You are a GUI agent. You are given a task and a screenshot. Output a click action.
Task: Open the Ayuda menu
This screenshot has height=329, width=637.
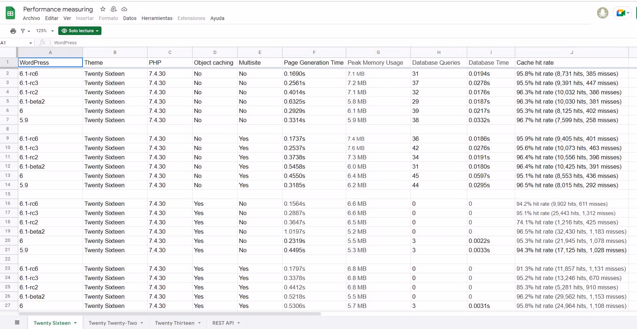click(x=217, y=18)
